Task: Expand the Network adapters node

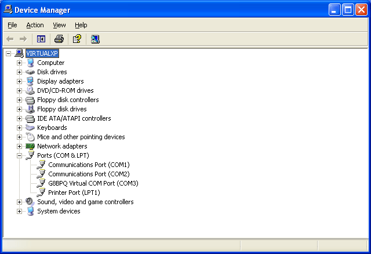Action: click(19, 146)
